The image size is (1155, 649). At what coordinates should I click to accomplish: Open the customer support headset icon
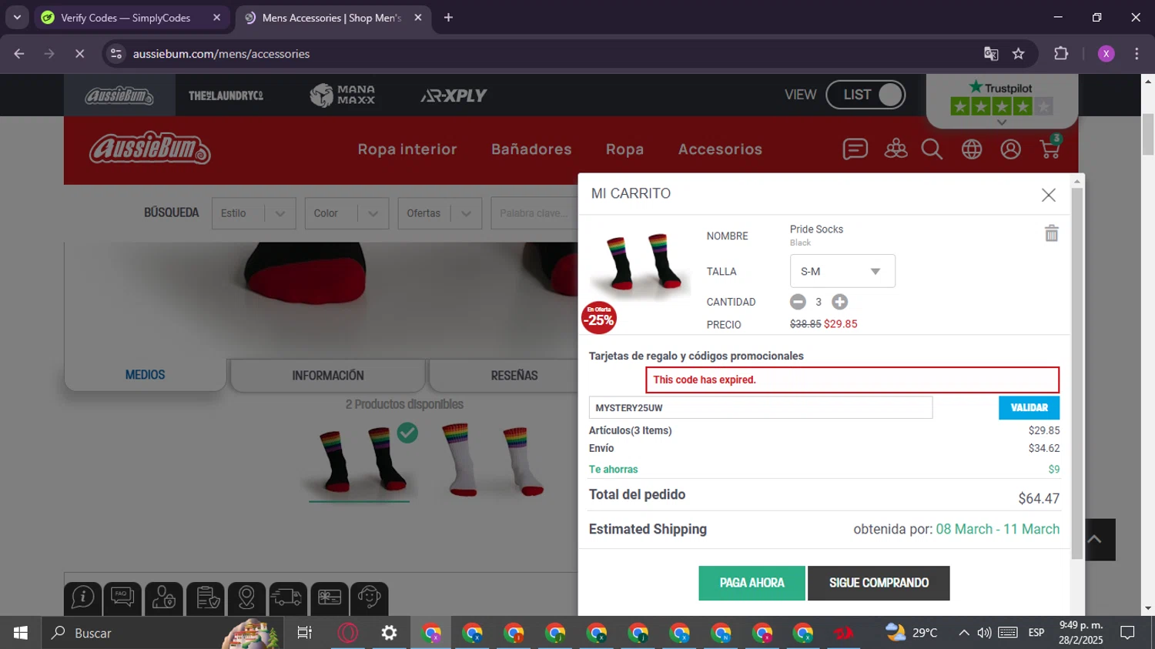[370, 597]
